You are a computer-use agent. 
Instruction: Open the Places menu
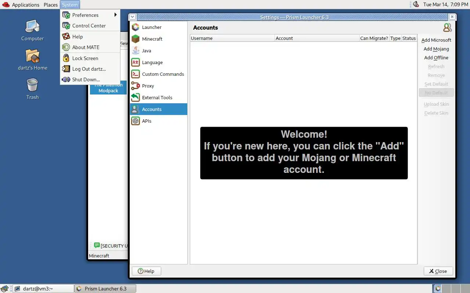[51, 5]
